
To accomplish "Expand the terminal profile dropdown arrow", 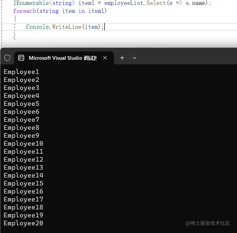I will 134,58.
